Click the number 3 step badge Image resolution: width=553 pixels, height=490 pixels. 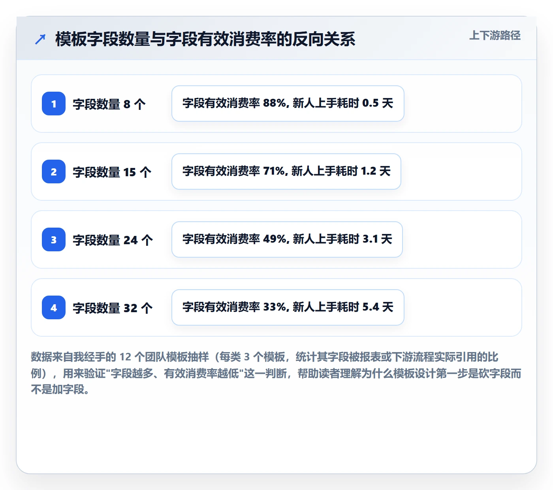(x=54, y=239)
